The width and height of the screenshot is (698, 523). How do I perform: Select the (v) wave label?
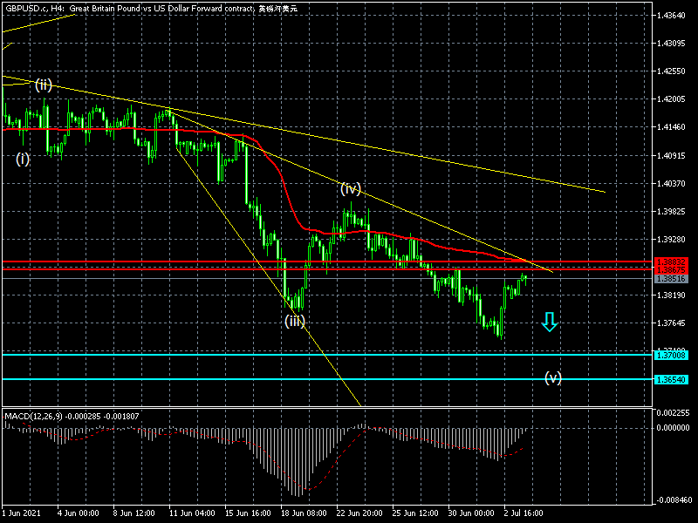(x=553, y=378)
